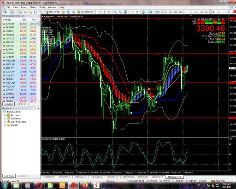Open Firefox from the taskbar

click(85, 185)
